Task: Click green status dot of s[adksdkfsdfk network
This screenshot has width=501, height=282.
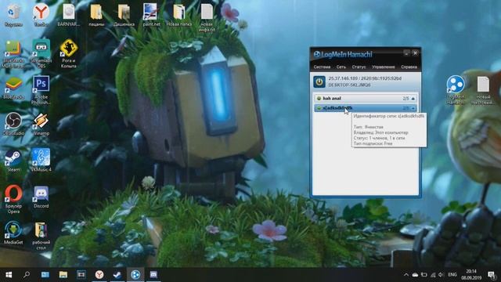Action: tap(319, 108)
